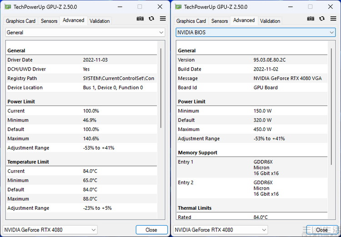Screen dimensions: 341x237
Task: Select the Driver Date value 2022-11-03
Action: [95, 60]
